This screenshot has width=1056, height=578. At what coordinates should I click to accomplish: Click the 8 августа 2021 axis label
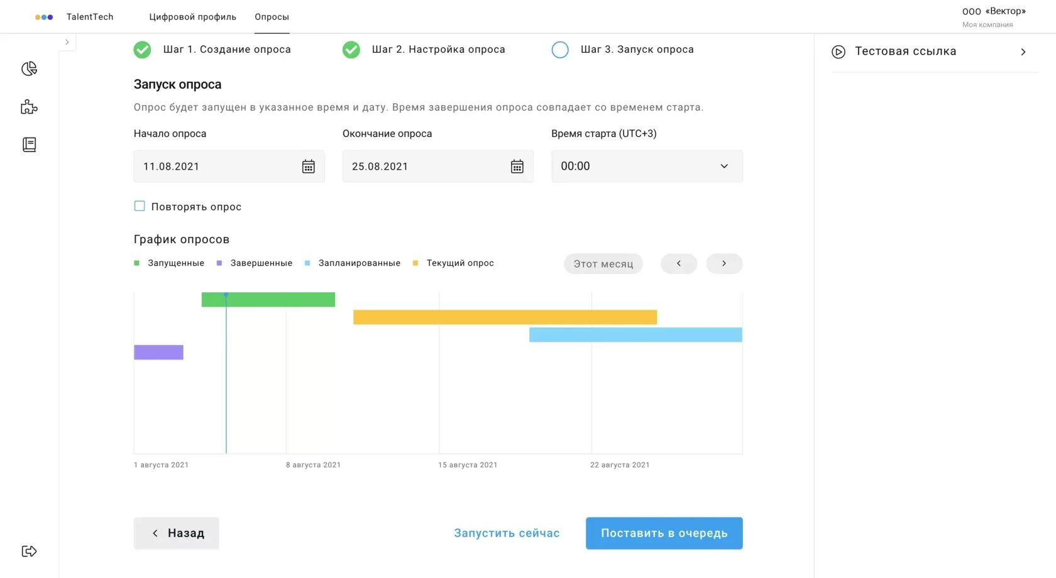point(313,465)
